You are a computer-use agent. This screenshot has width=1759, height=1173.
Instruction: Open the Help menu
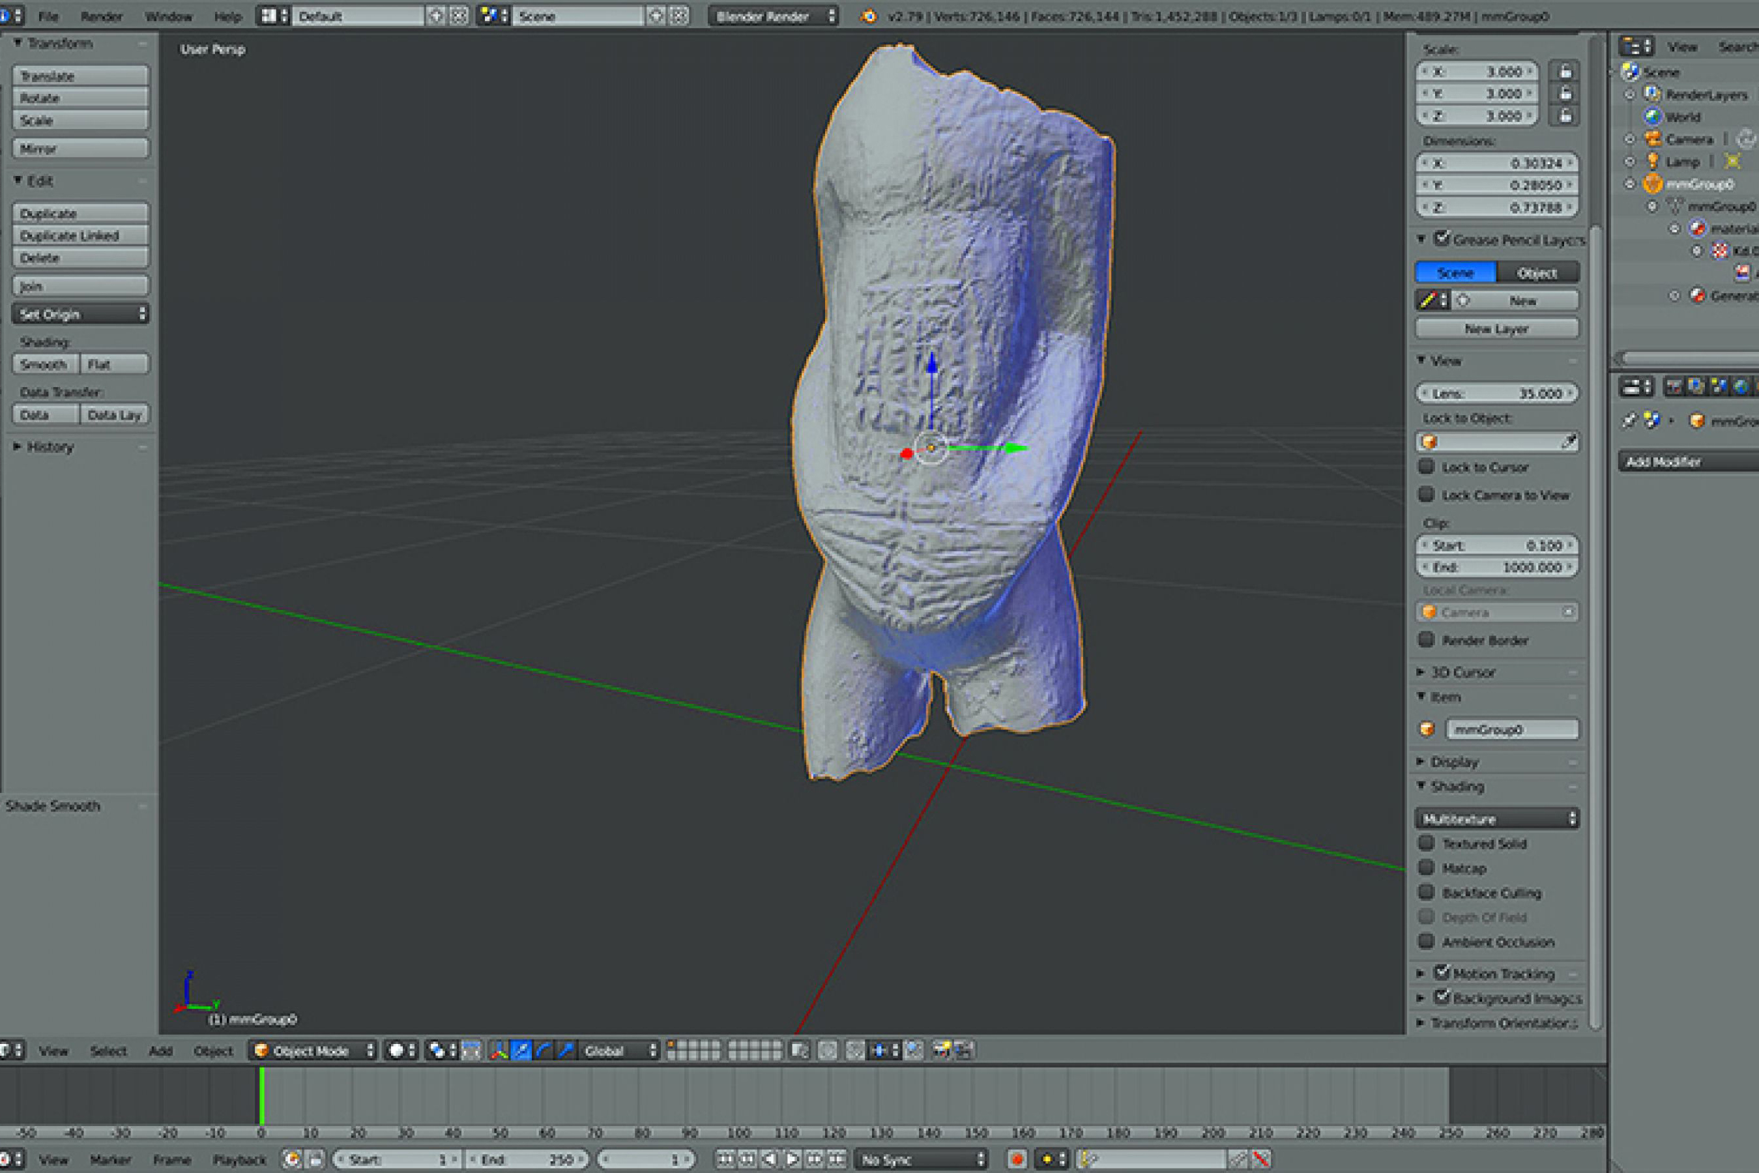click(x=227, y=16)
